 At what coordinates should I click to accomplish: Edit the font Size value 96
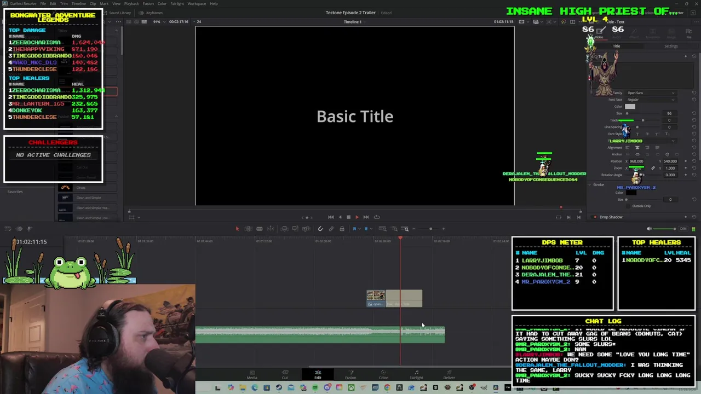pos(669,113)
